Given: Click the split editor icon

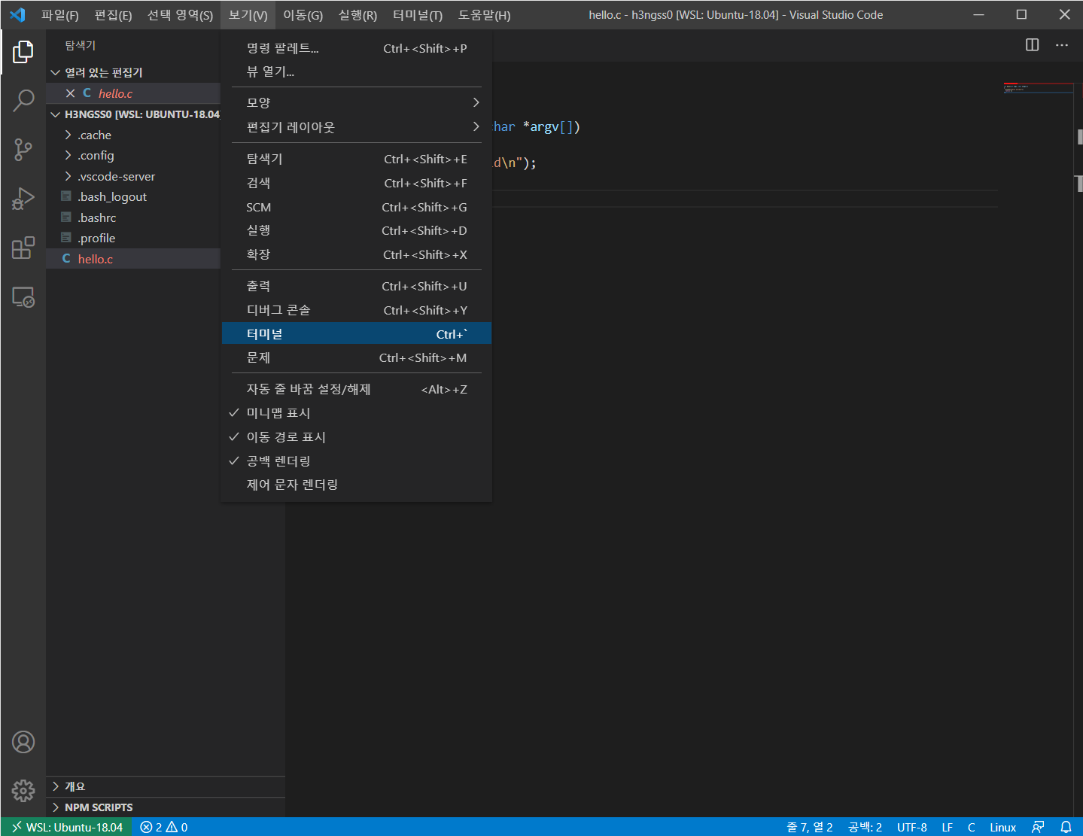Looking at the screenshot, I should 1033,45.
